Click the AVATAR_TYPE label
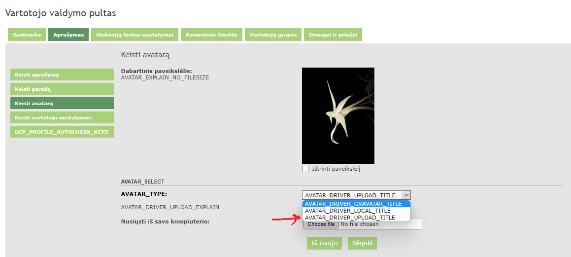571x257 pixels. [x=144, y=194]
